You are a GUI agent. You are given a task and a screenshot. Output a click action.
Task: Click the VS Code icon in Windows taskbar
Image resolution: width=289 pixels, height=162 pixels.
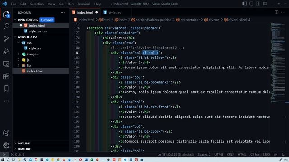pyautogui.click(x=125, y=160)
